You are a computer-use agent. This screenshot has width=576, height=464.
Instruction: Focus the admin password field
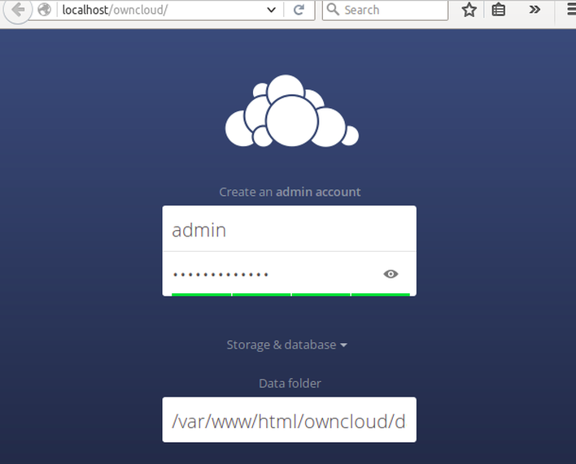[x=290, y=274]
